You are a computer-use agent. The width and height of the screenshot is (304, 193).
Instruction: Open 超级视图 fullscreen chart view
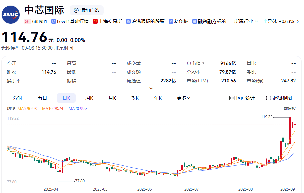279,98
